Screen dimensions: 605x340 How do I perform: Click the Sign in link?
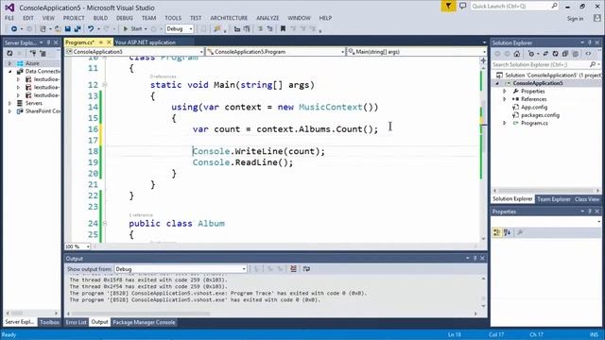click(x=575, y=19)
